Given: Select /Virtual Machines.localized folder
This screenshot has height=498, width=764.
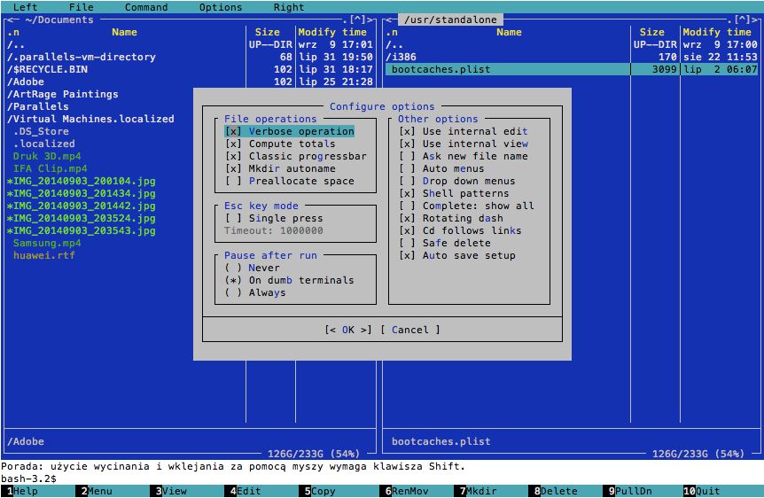Looking at the screenshot, I should (x=90, y=120).
